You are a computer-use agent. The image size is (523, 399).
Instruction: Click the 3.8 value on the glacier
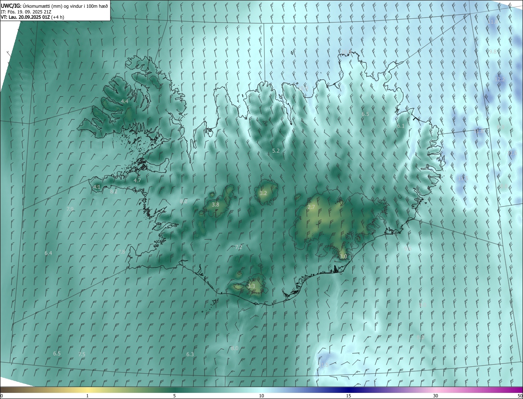[216, 204]
